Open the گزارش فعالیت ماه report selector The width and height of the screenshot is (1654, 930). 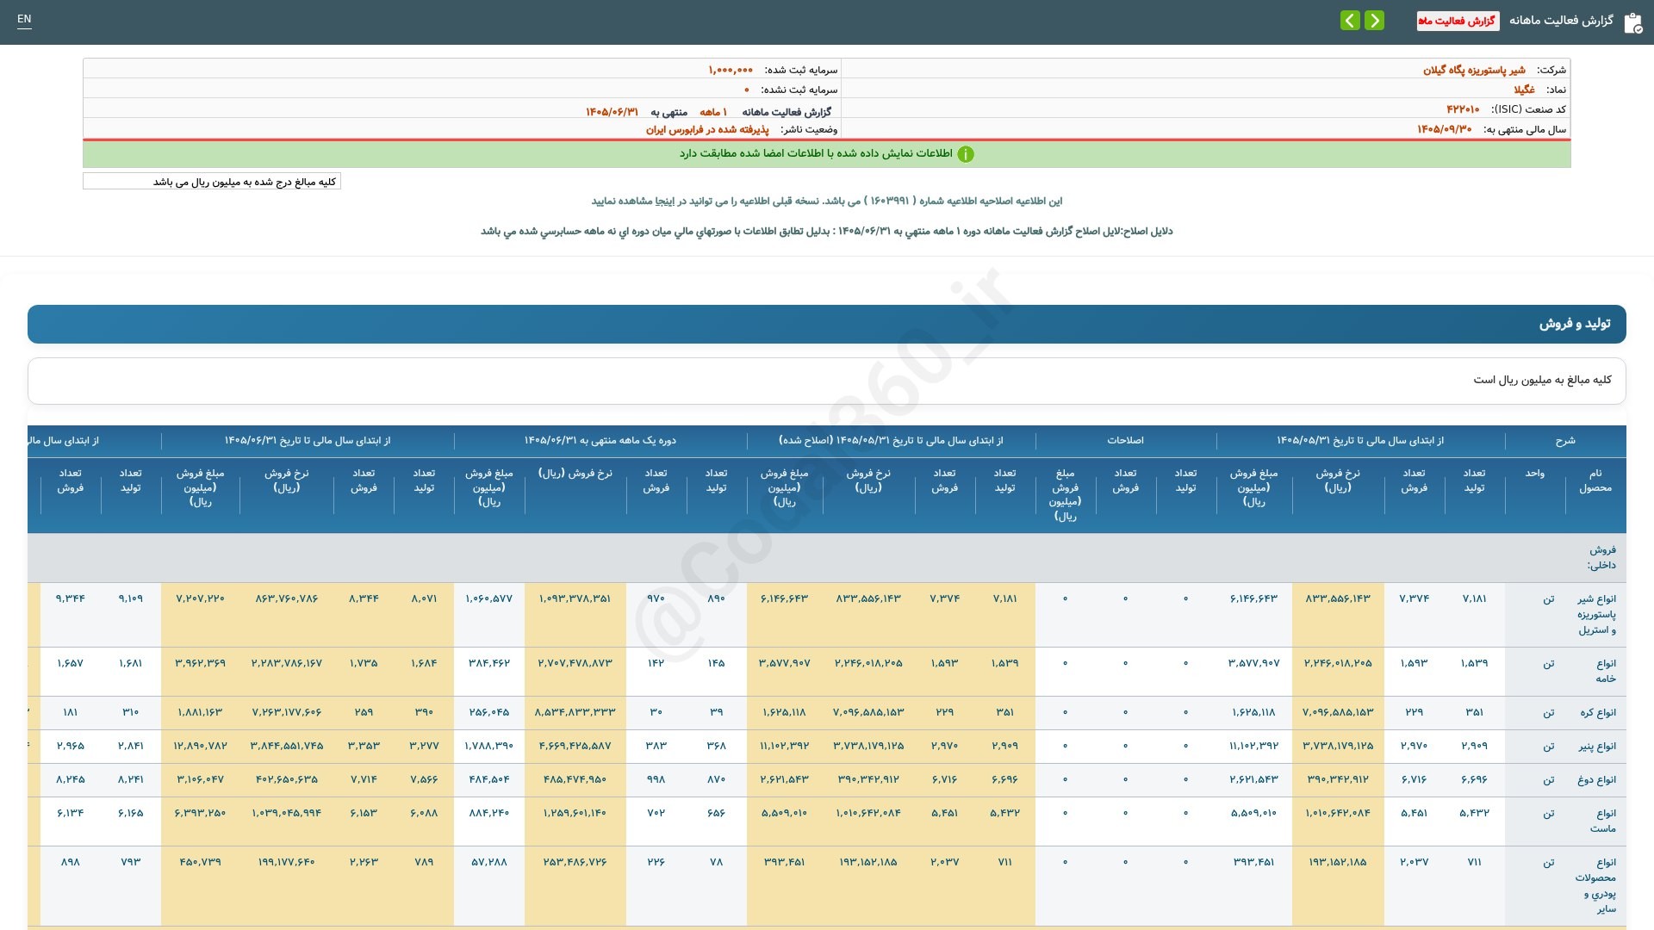pyautogui.click(x=1458, y=22)
